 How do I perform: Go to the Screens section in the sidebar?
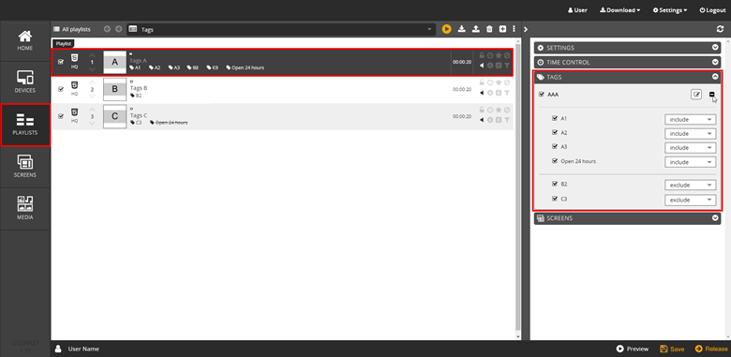pos(25,167)
